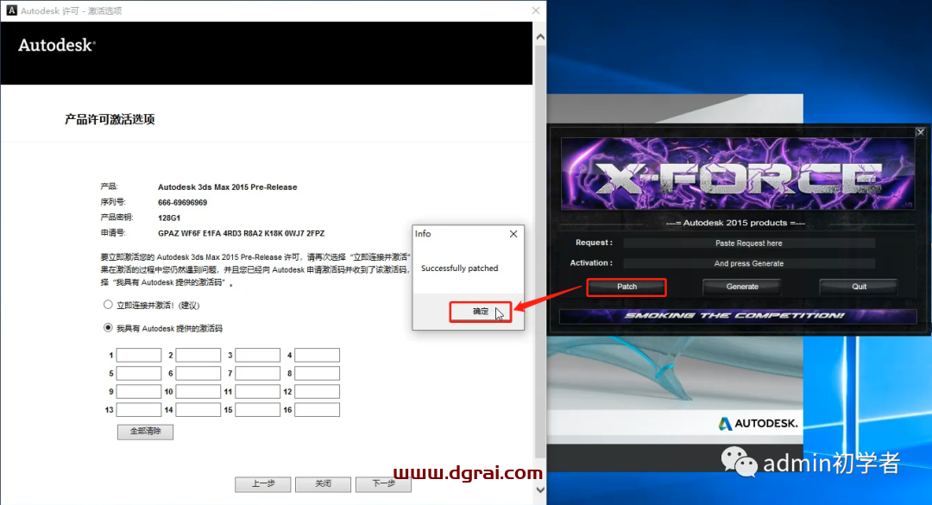Click the 确定 button in Info dialog
Image resolution: width=932 pixels, height=505 pixels.
[481, 312]
